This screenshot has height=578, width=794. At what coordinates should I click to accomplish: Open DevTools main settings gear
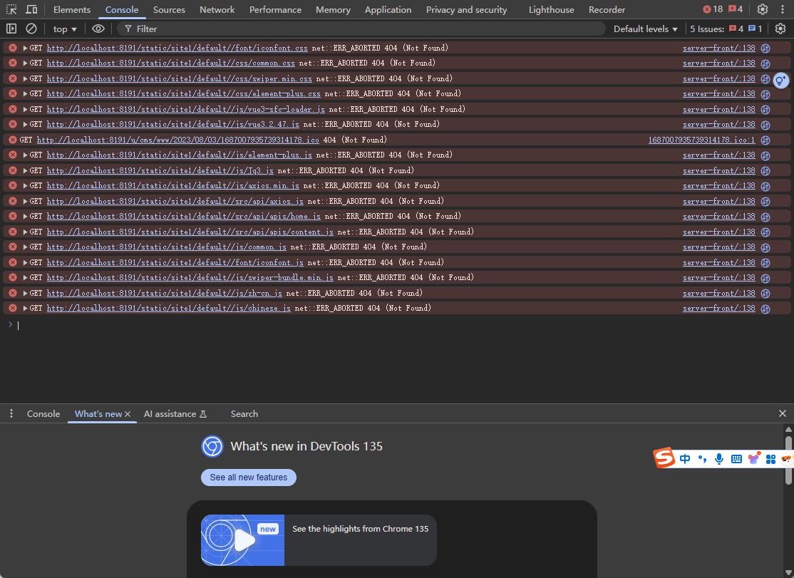[763, 9]
